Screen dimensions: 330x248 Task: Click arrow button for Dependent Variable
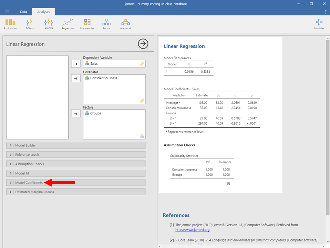[x=75, y=64]
